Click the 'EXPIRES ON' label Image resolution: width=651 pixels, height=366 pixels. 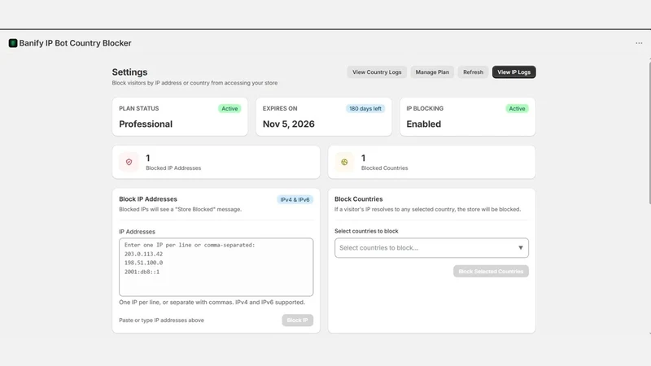point(280,109)
